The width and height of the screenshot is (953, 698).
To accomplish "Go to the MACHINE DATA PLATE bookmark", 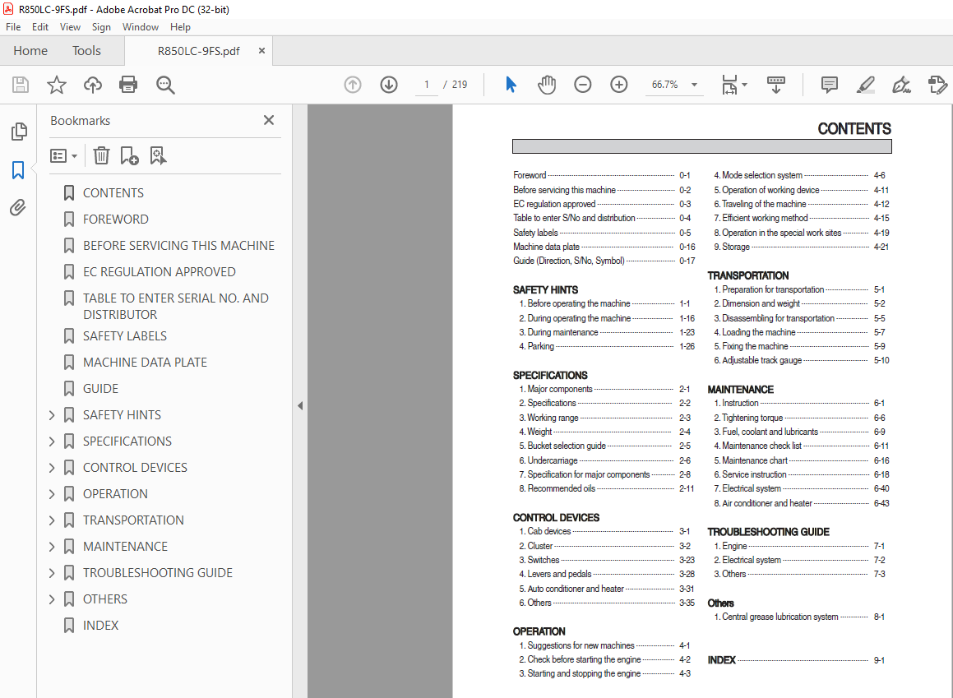I will [145, 363].
